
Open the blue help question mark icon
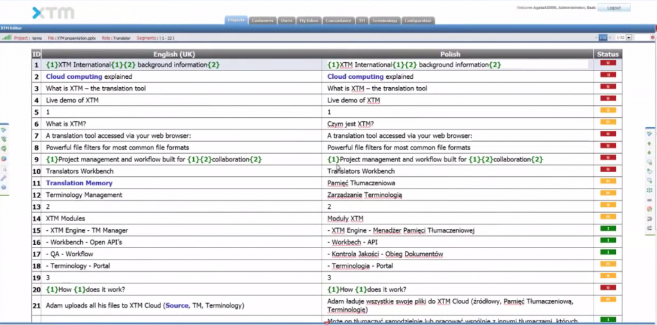[x=4, y=187]
